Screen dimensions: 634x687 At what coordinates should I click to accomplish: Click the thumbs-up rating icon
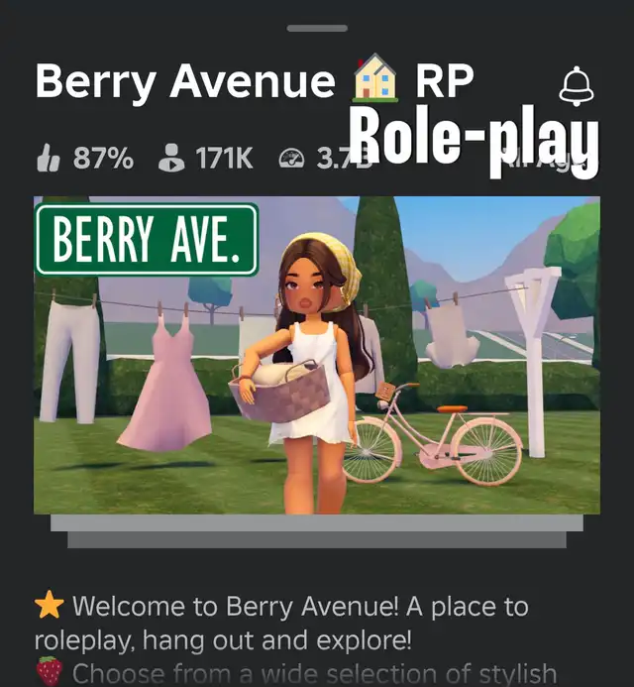49,158
